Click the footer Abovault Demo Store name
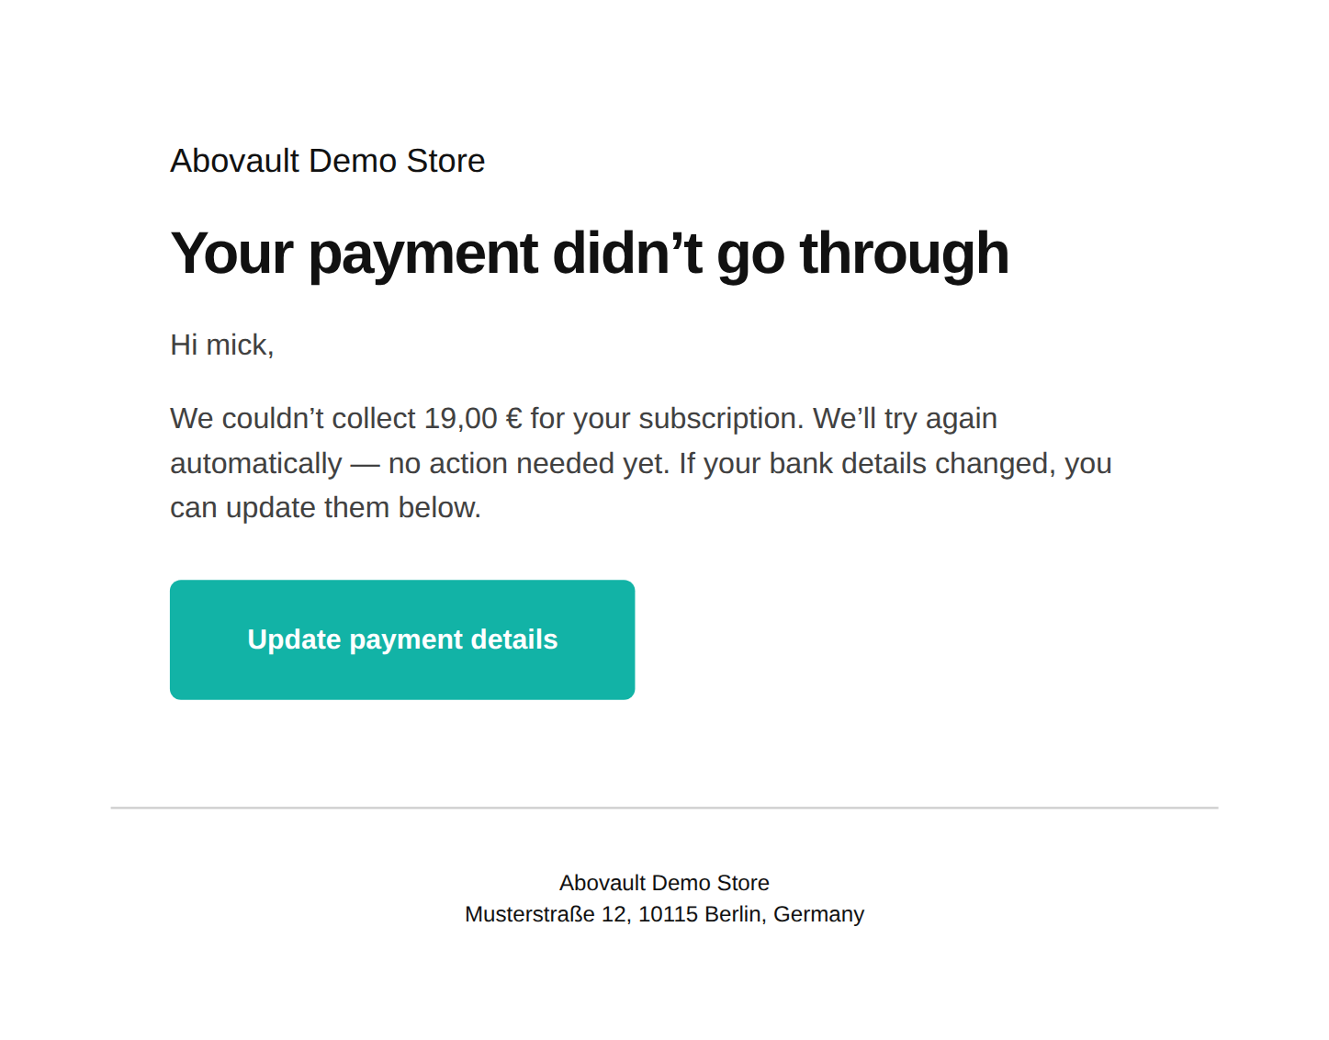Screen dimensions: 1329x1040 coord(664,883)
